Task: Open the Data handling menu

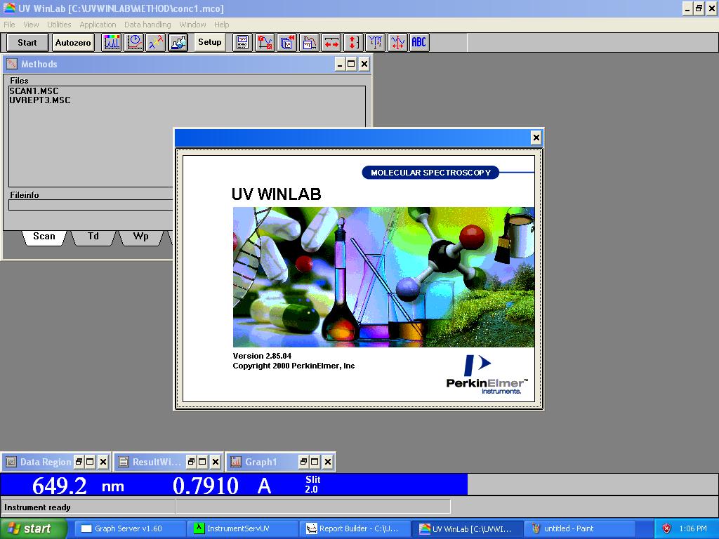Action: pyautogui.click(x=147, y=24)
